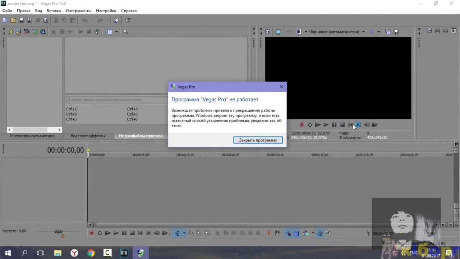Toggle enable snapping
Viewport: 460px width, 259px height.
[288, 233]
